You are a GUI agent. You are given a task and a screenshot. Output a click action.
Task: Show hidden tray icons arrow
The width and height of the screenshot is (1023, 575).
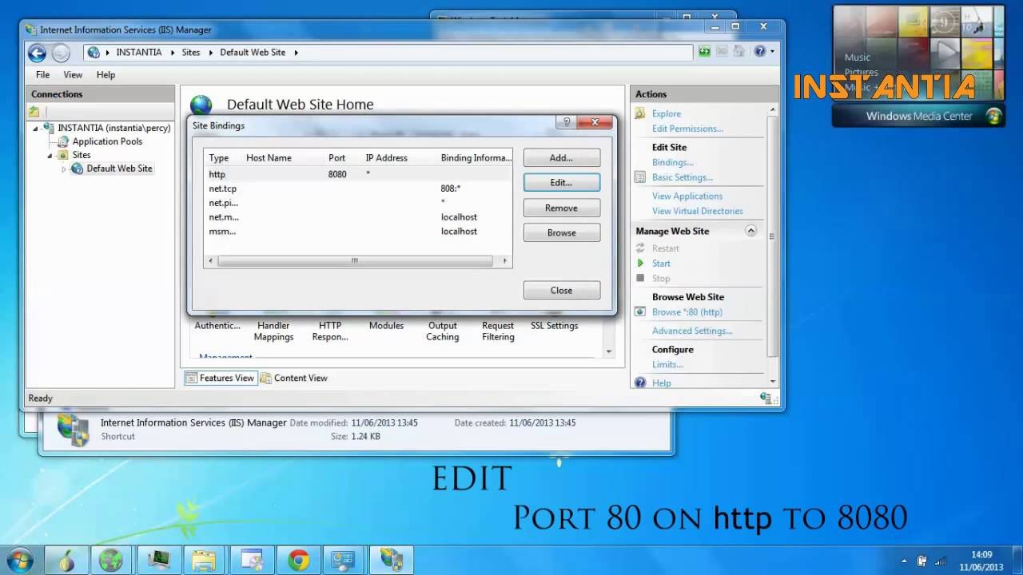point(904,561)
